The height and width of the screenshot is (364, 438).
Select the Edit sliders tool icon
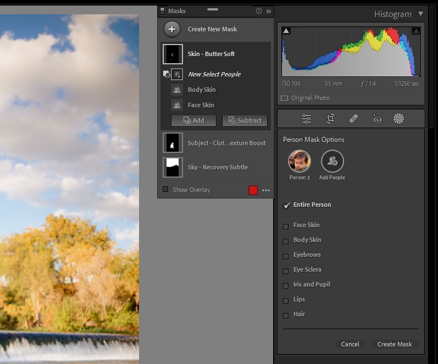pyautogui.click(x=307, y=119)
